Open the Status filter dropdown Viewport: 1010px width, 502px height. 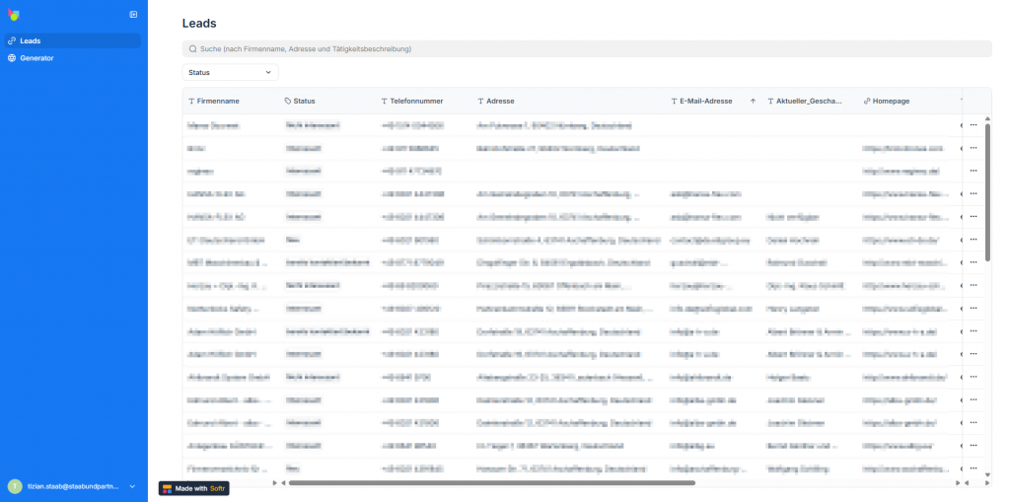(230, 72)
